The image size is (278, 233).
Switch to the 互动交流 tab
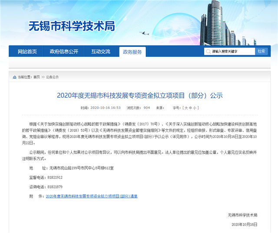click(x=100, y=52)
